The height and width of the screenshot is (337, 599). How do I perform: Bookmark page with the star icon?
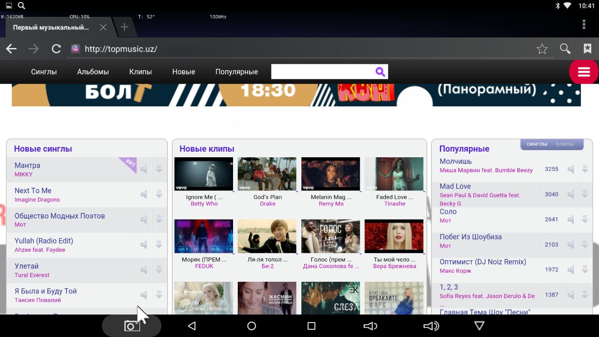point(542,49)
